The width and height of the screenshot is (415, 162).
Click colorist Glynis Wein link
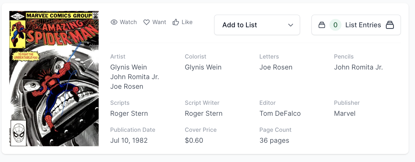pyautogui.click(x=203, y=67)
